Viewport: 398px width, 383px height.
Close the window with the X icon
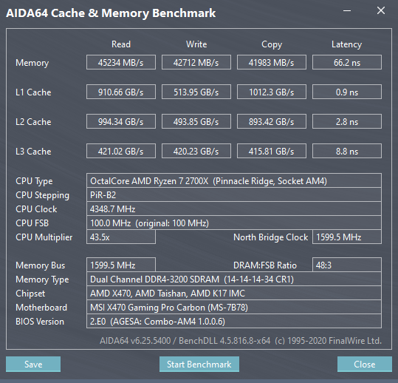tap(381, 10)
